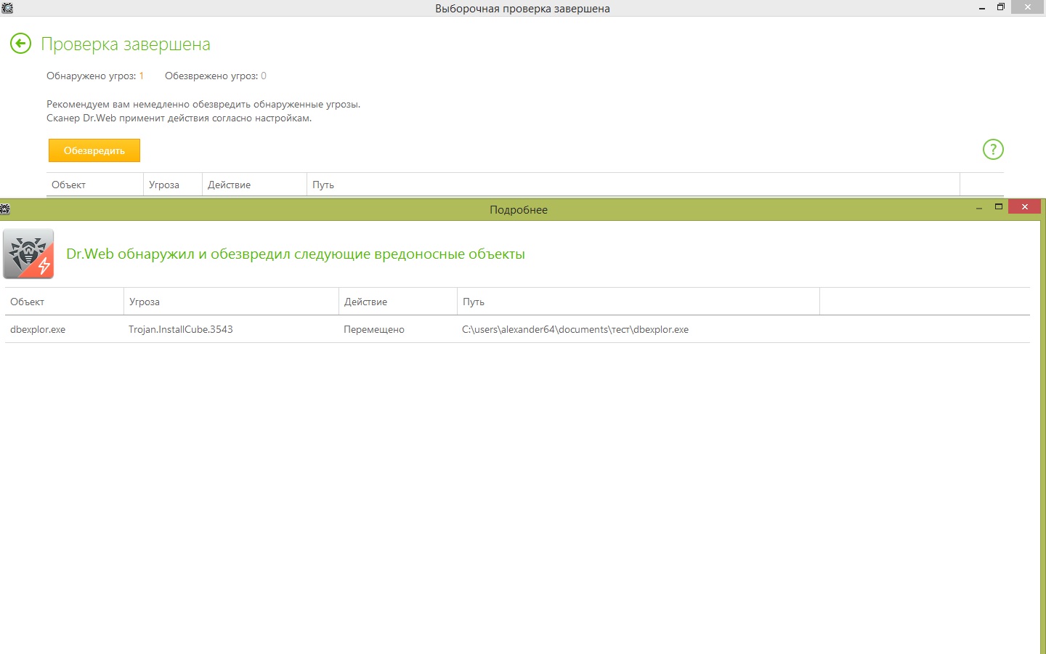
Task: Sort by Объект column in Подробнее window
Action: click(65, 302)
